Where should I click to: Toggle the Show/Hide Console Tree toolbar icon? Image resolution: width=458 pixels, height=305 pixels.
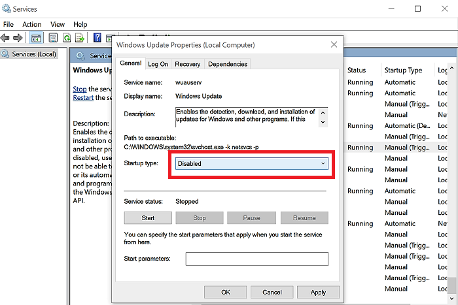coord(36,38)
